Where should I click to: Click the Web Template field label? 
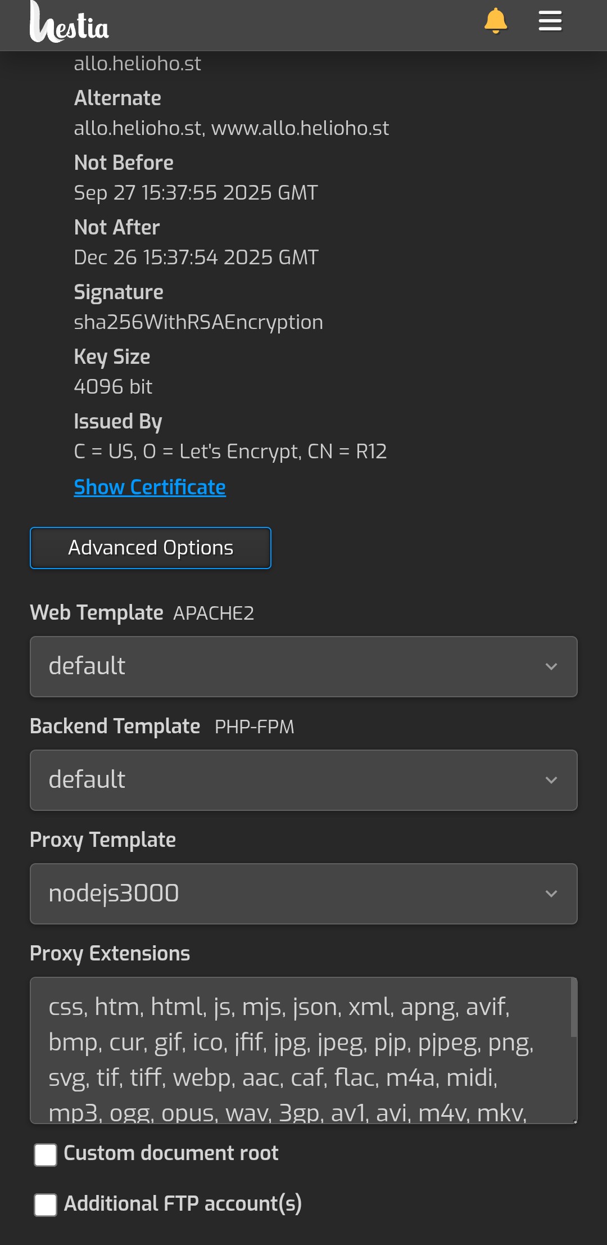tap(96, 612)
